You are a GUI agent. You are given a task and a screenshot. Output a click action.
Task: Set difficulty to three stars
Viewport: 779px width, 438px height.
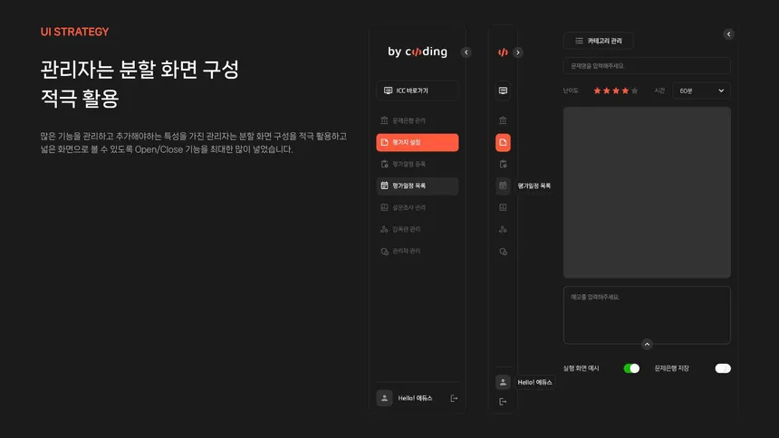pyautogui.click(x=616, y=90)
